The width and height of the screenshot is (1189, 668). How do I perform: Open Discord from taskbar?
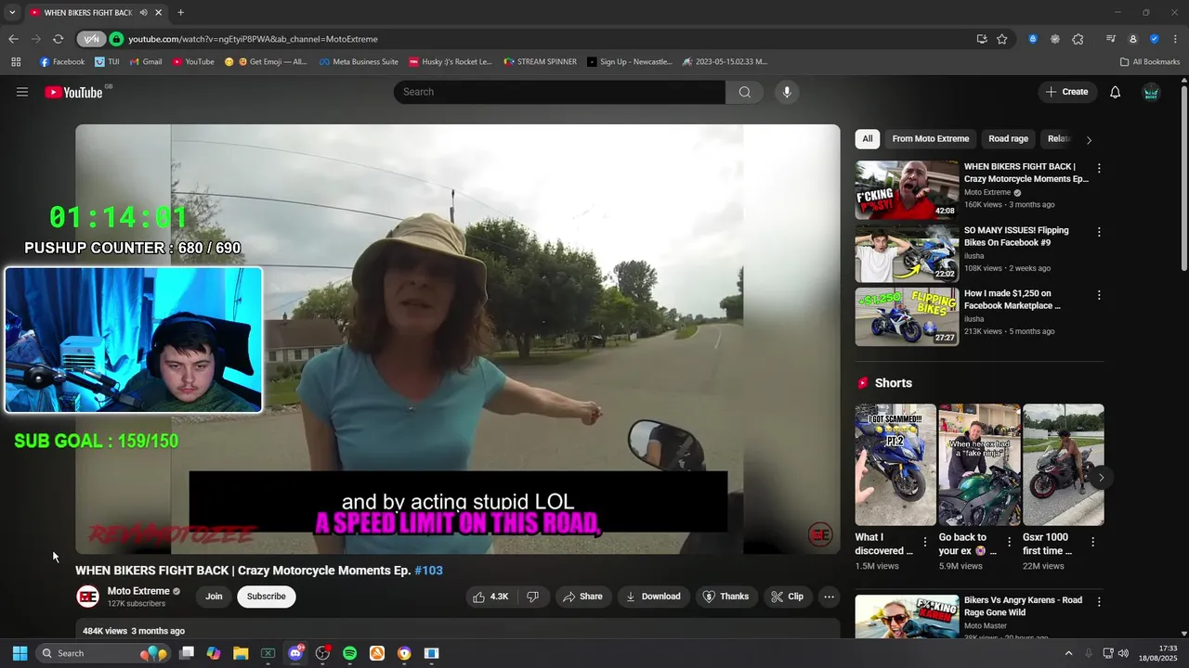[x=295, y=653]
